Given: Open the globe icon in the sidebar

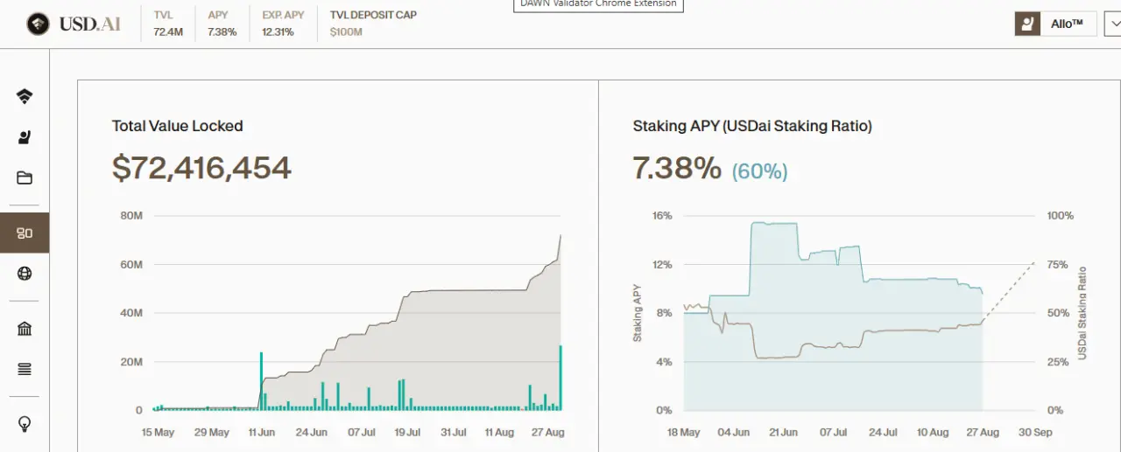Looking at the screenshot, I should point(25,274).
